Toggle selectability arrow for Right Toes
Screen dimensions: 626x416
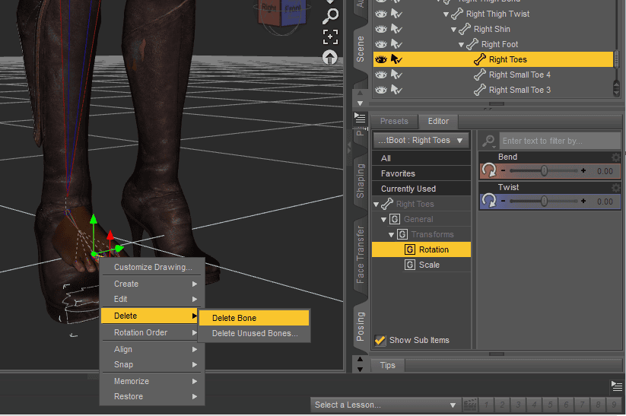(396, 59)
